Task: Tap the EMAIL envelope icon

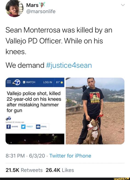Action: pos(38,127)
